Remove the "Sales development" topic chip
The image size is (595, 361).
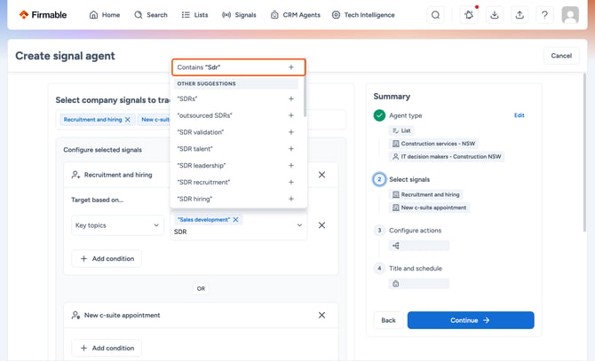coord(235,220)
